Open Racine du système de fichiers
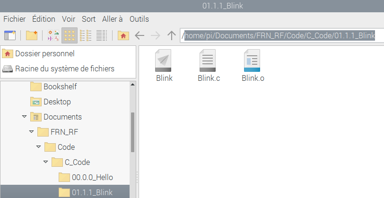 [x=64, y=69]
